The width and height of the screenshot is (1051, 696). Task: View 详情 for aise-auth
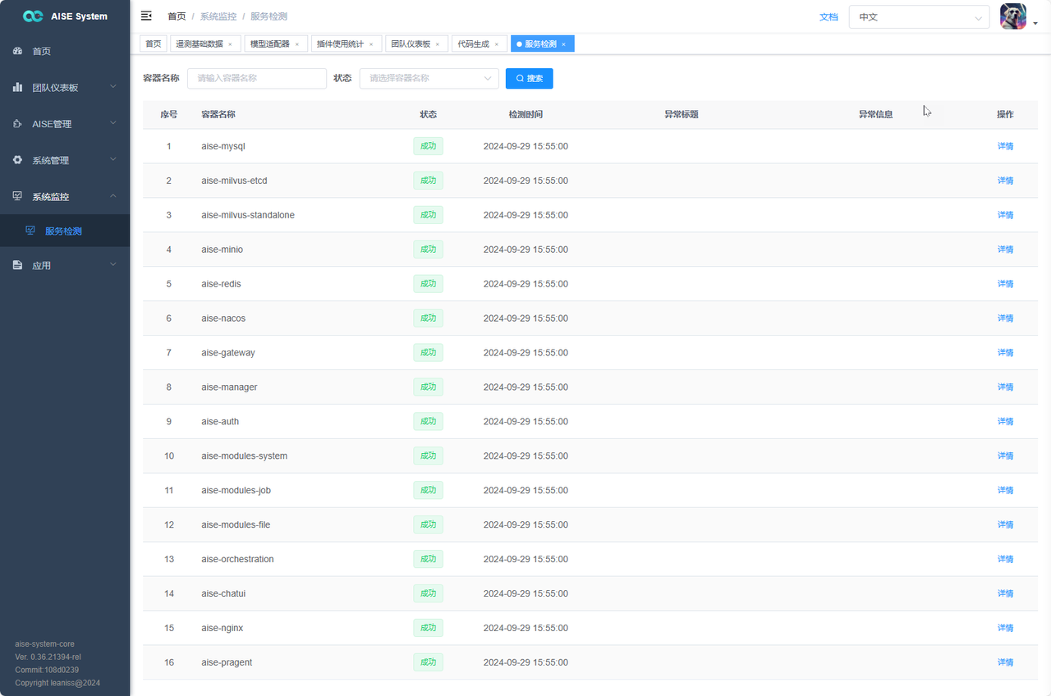coord(1005,422)
